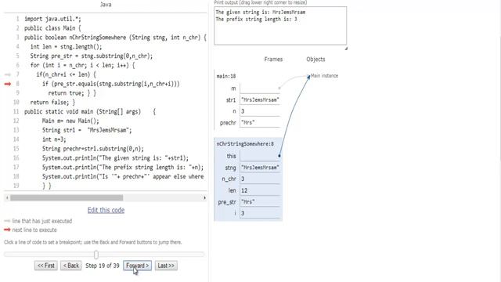Set breakpoint on line 7 code
Viewport: 501px width, 282px height.
[x=66, y=74]
